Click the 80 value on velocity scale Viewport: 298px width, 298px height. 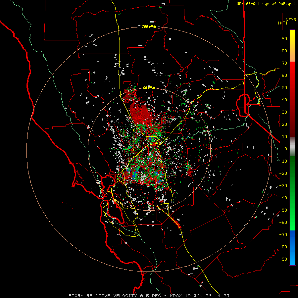click(284, 51)
